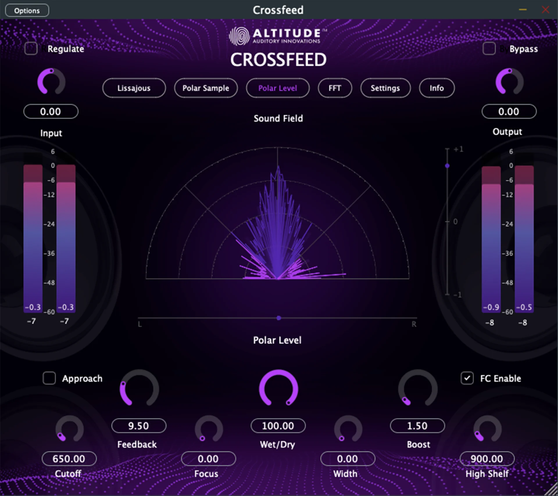Open the Settings page
The height and width of the screenshot is (496, 558).
coord(385,88)
